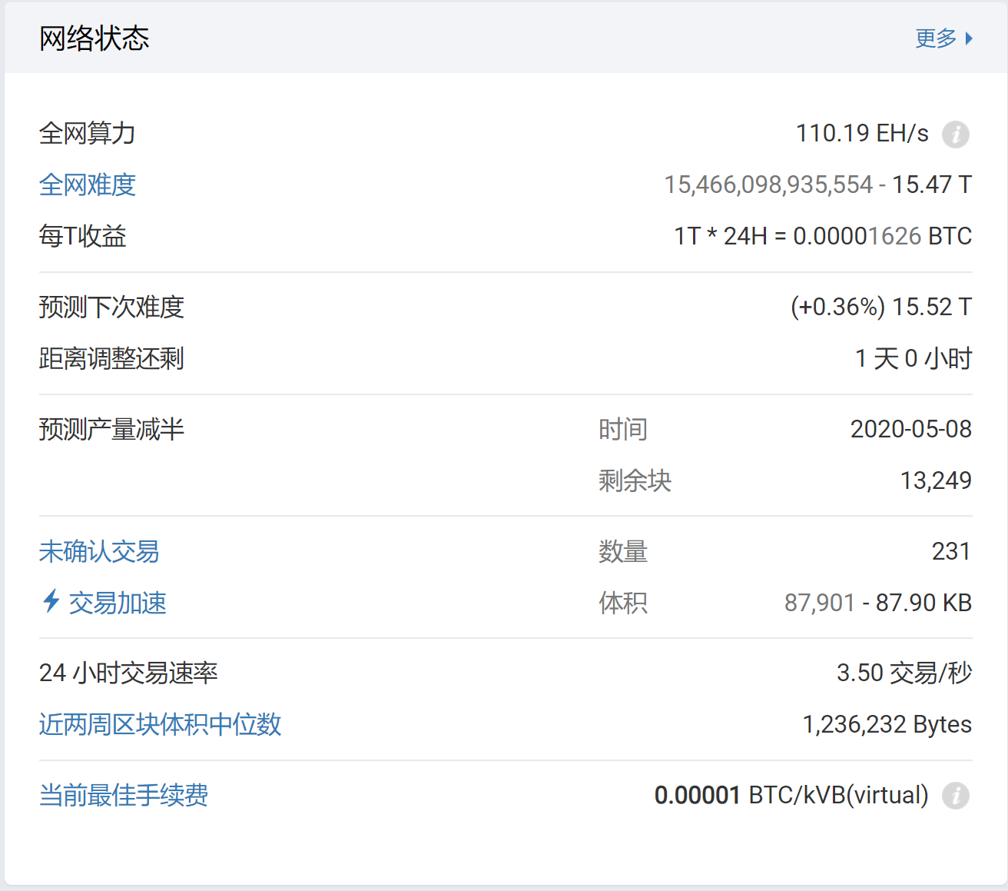Viewport: 1008px width, 891px height.
Task: Click the 每T收益 label
Action: [x=83, y=236]
